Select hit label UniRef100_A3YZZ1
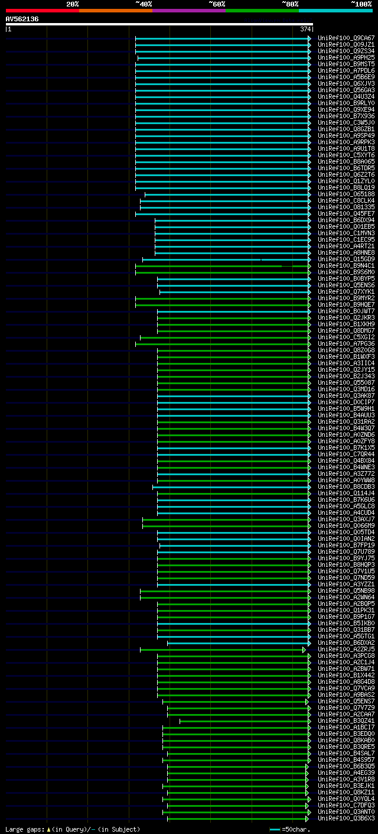Screen dimensions: 378x834 pyautogui.click(x=346, y=584)
